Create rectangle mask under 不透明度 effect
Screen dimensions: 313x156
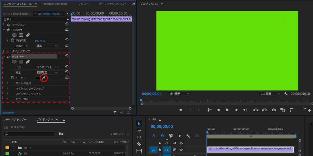click(21, 35)
